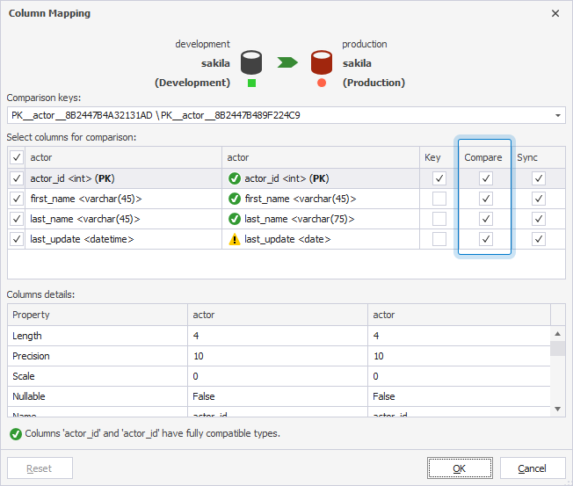Click the Sync column header
Image resolution: width=573 pixels, height=486 pixels.
pos(527,157)
